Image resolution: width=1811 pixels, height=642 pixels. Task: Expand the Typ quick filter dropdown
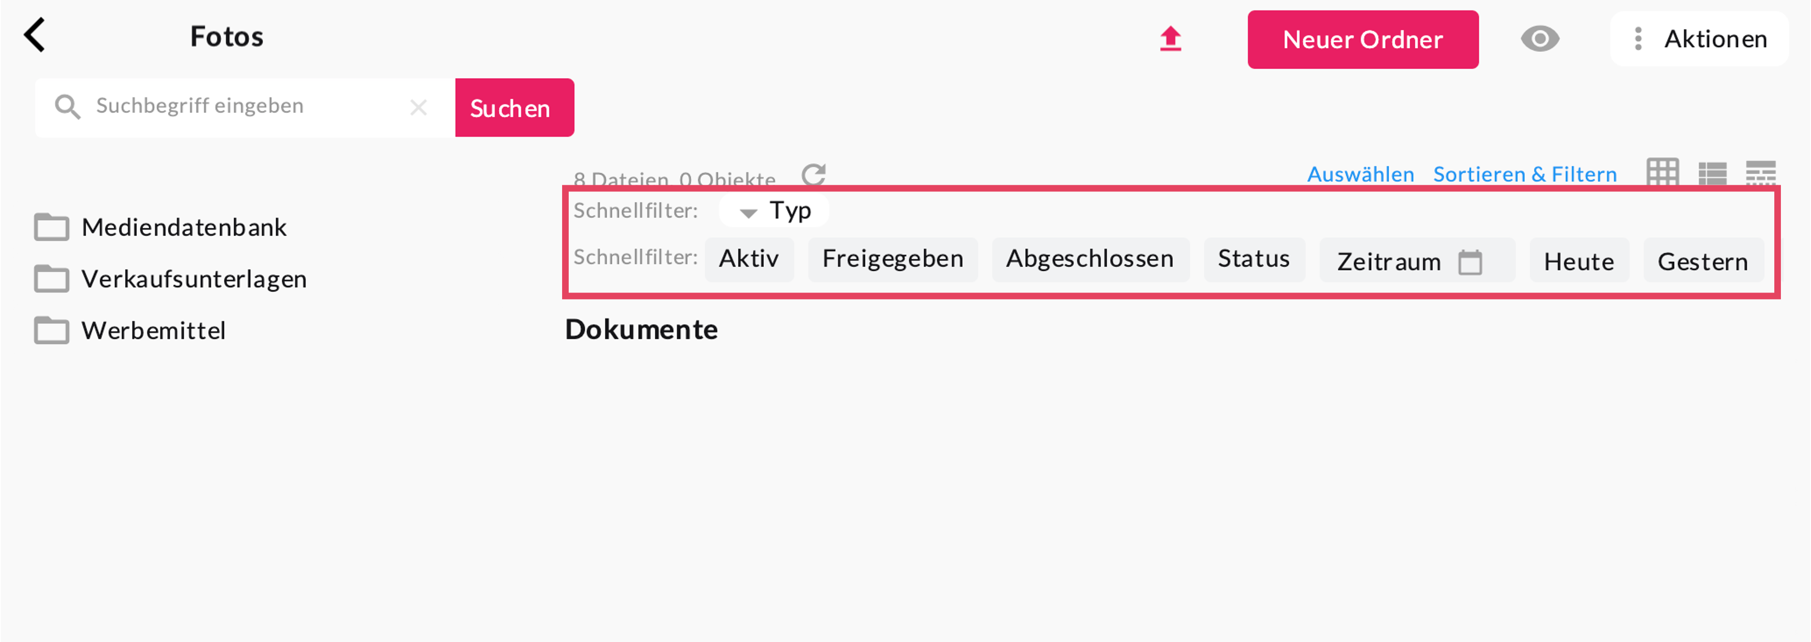774,210
